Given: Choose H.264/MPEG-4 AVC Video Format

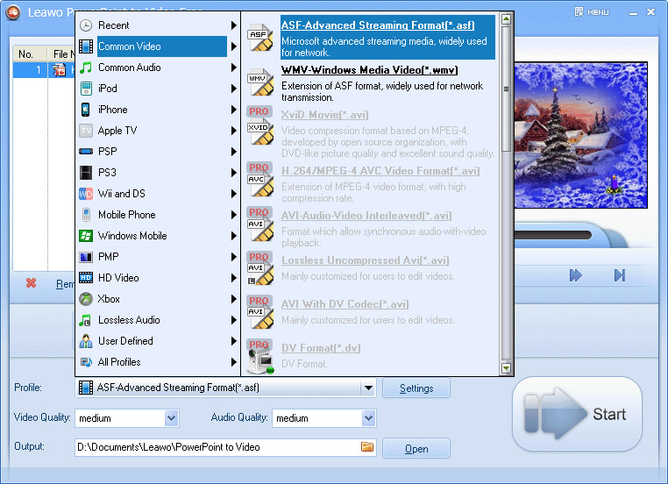Looking at the screenshot, I should point(380,171).
